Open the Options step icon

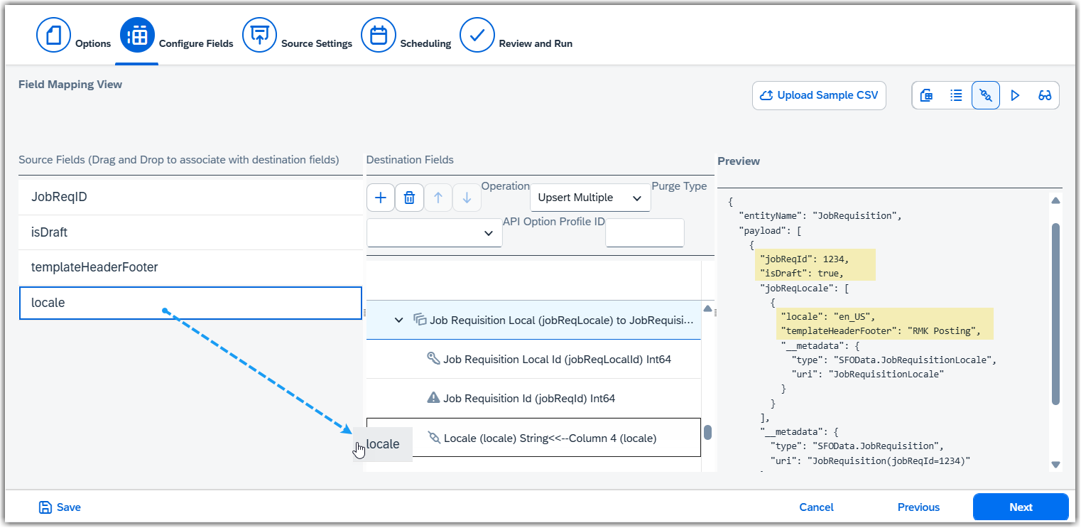(54, 36)
